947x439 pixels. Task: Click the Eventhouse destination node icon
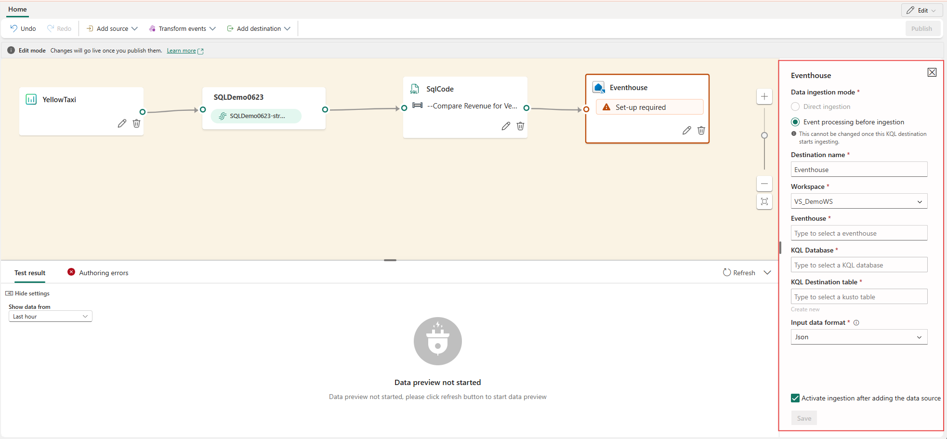coord(599,87)
